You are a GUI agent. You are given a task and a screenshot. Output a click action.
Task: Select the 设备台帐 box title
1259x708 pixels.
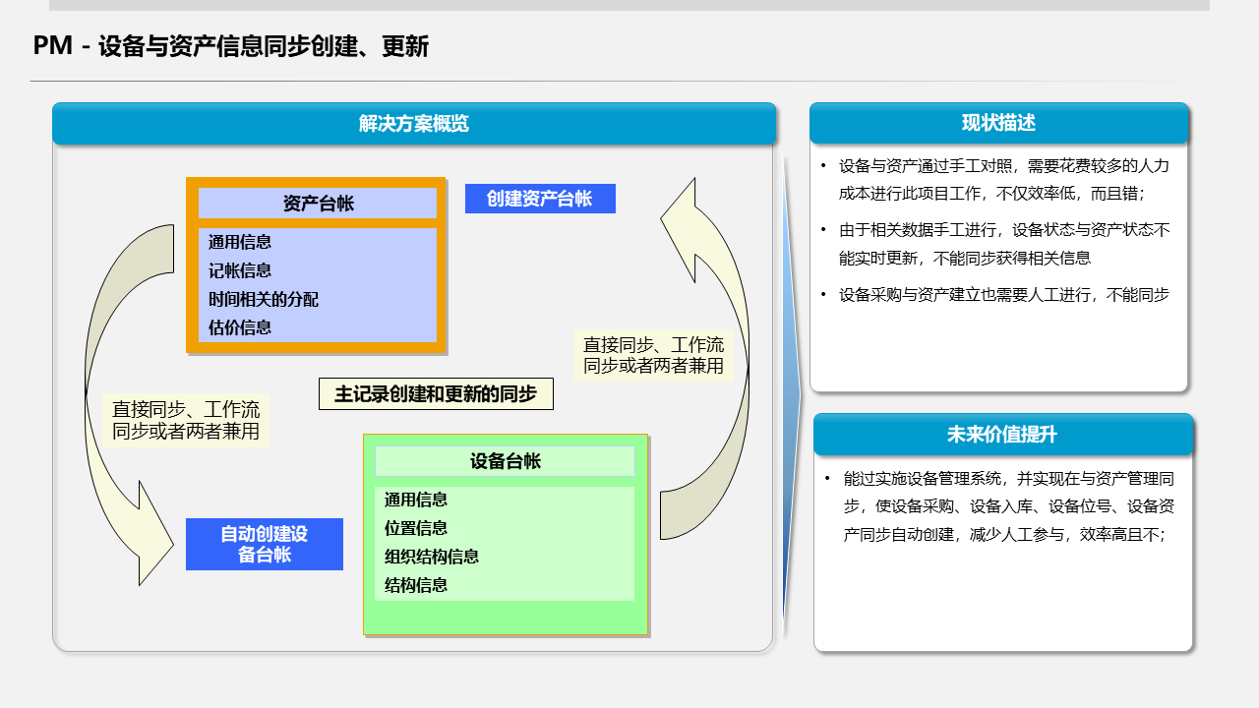coord(505,461)
